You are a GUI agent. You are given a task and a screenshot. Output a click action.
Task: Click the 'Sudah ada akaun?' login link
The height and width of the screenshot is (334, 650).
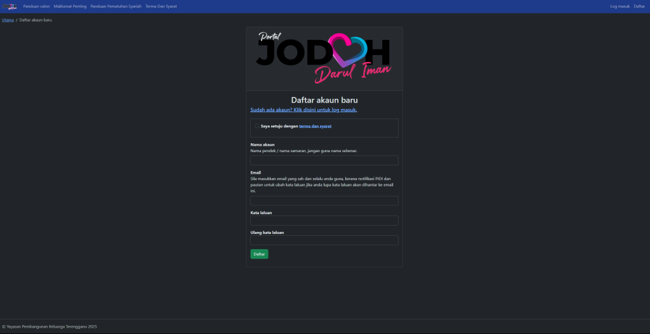pos(303,110)
